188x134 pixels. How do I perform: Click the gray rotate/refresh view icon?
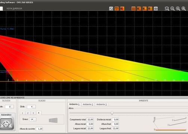pyautogui.click(x=111, y=9)
